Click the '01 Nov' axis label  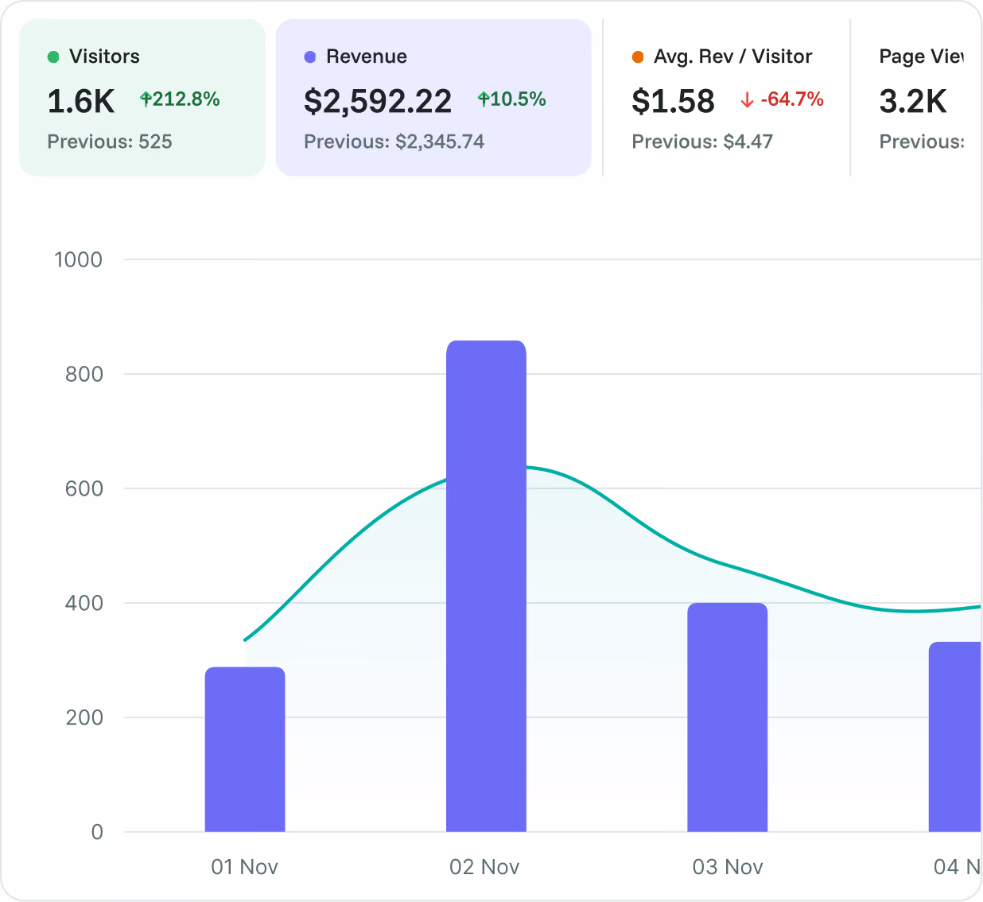coord(245,867)
